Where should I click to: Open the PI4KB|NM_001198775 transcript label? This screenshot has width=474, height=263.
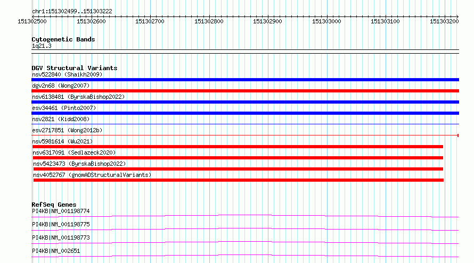point(61,224)
